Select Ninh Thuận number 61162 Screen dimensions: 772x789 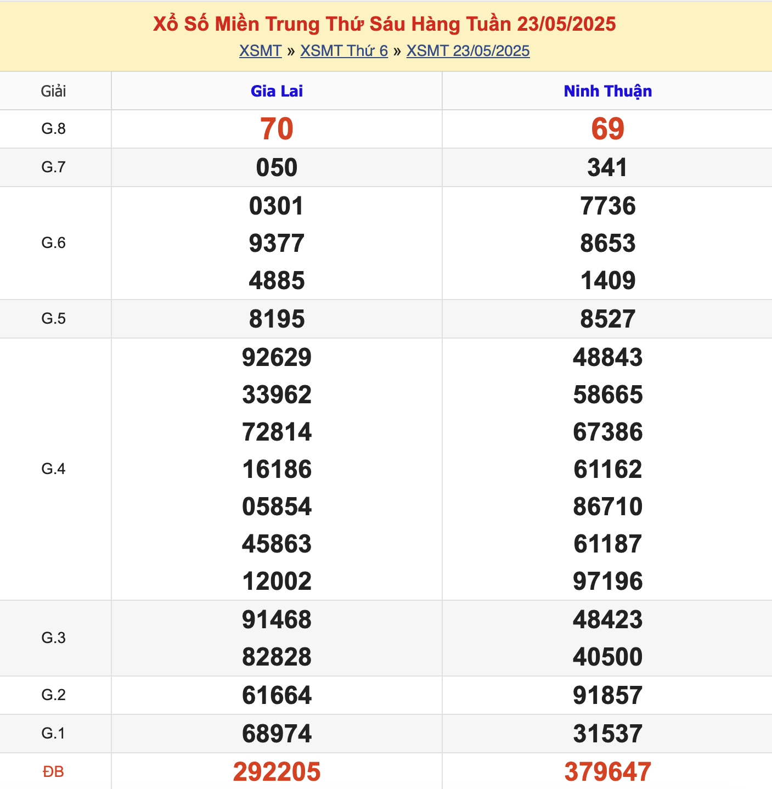pos(608,469)
